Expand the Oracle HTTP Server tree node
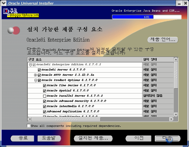The height and width of the screenshot is (147, 189). [36, 75]
